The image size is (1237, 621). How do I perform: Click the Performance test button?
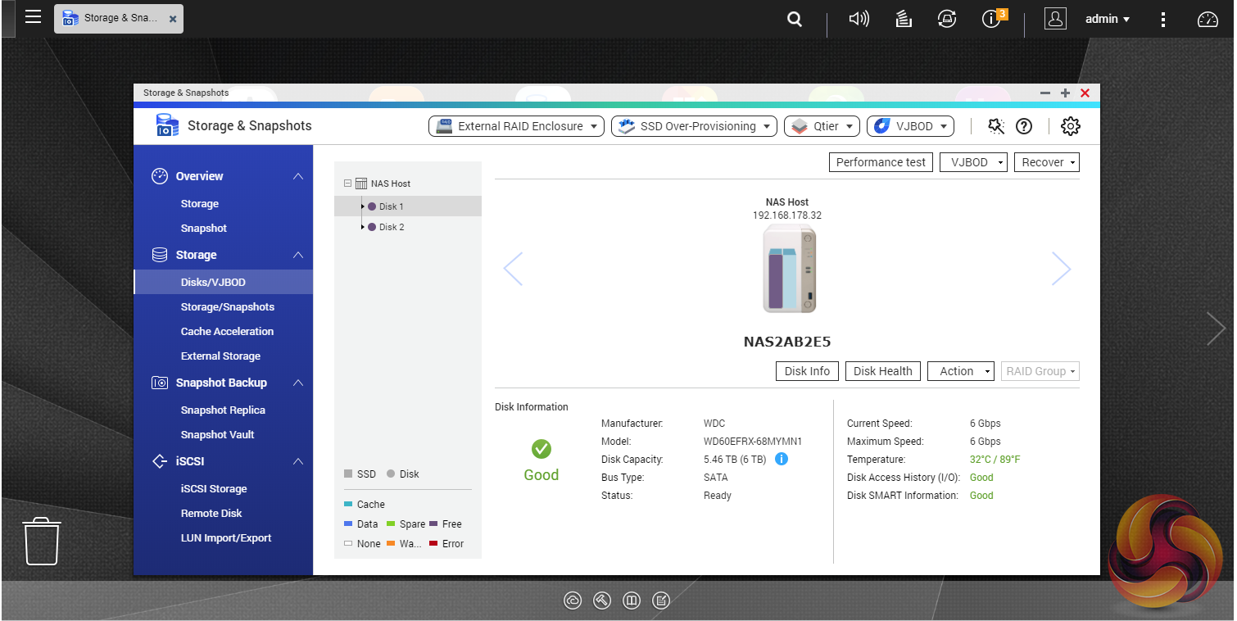(881, 162)
